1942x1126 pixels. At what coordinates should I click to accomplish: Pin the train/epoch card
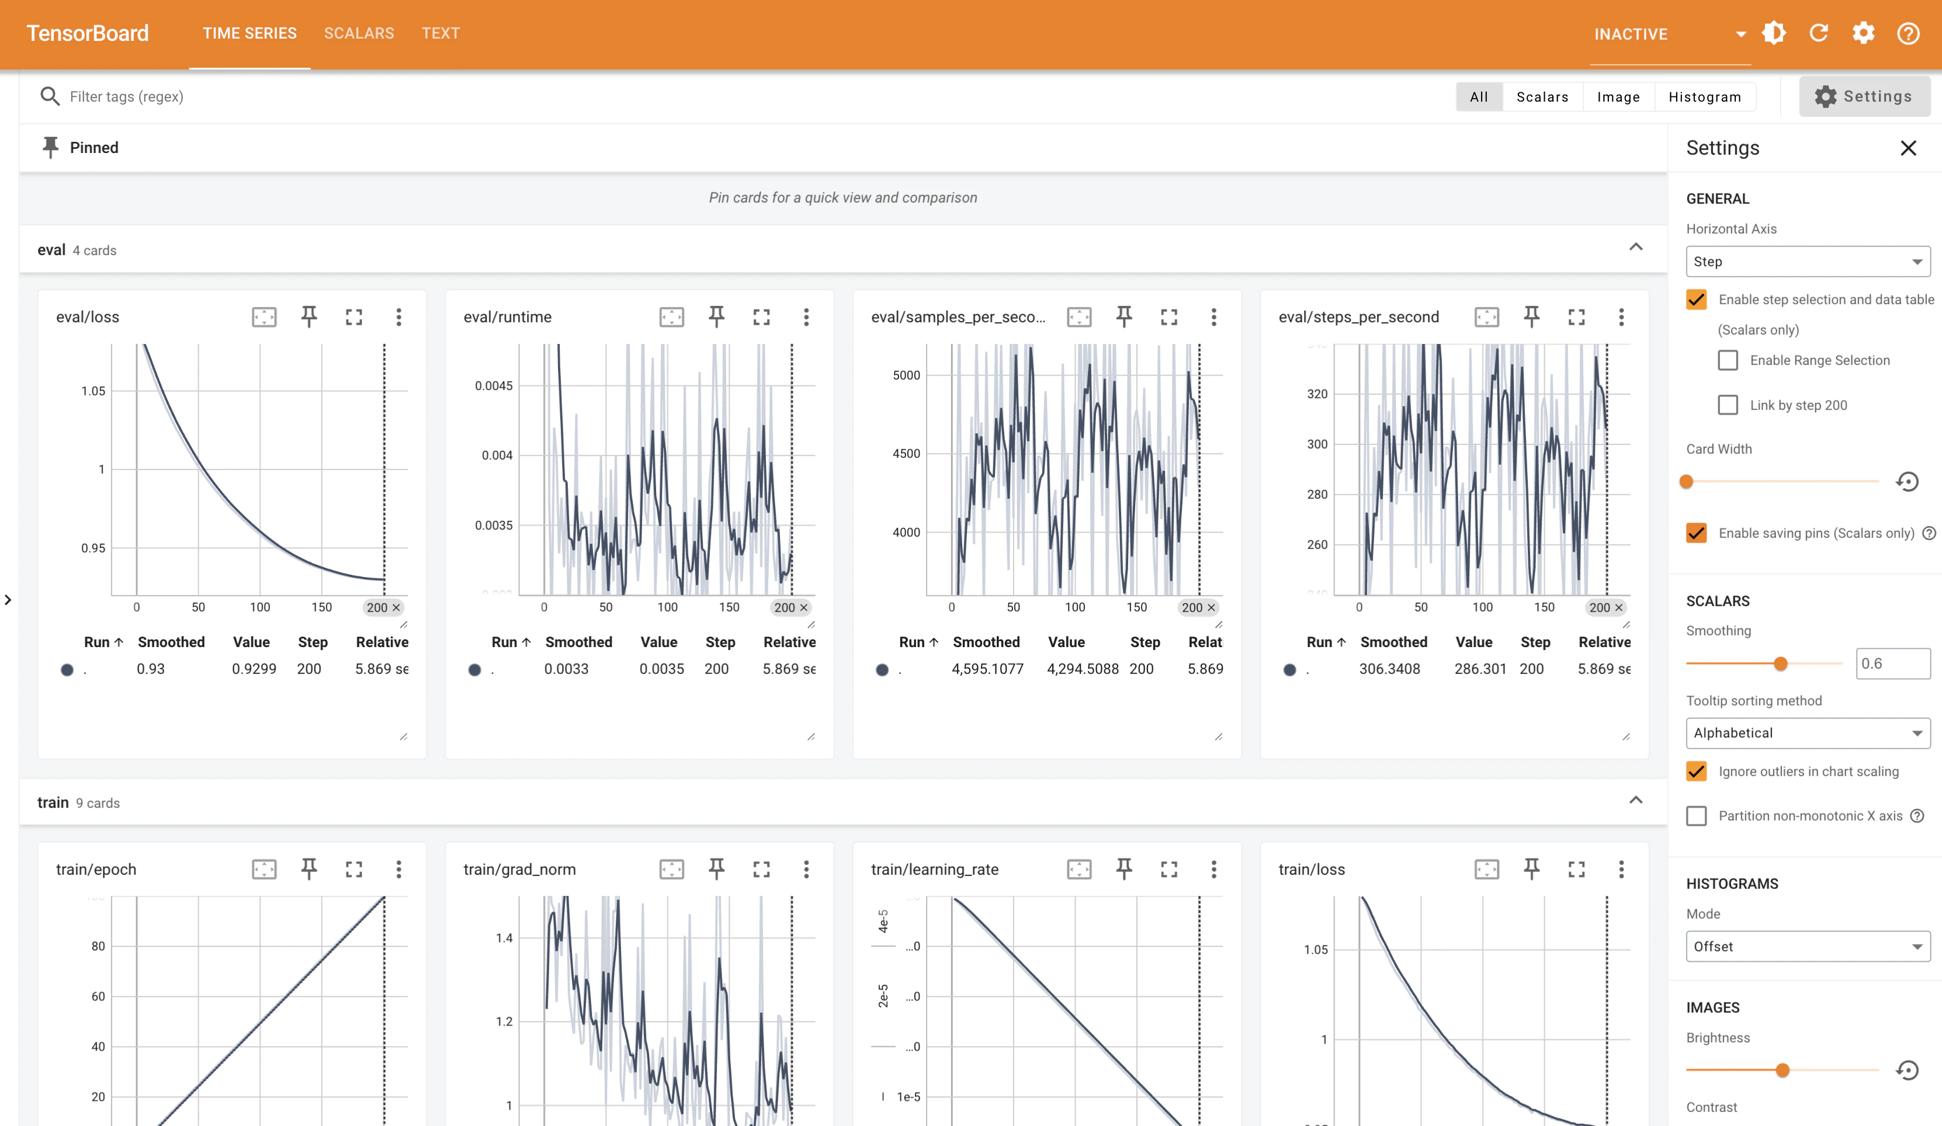[309, 869]
